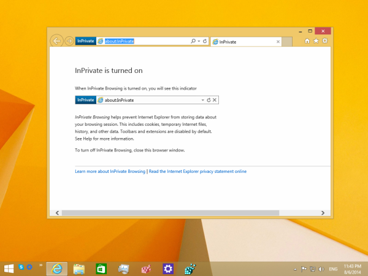The width and height of the screenshot is (368, 276).
Task: Click the Action Center flag tray icon
Action: [304, 269]
